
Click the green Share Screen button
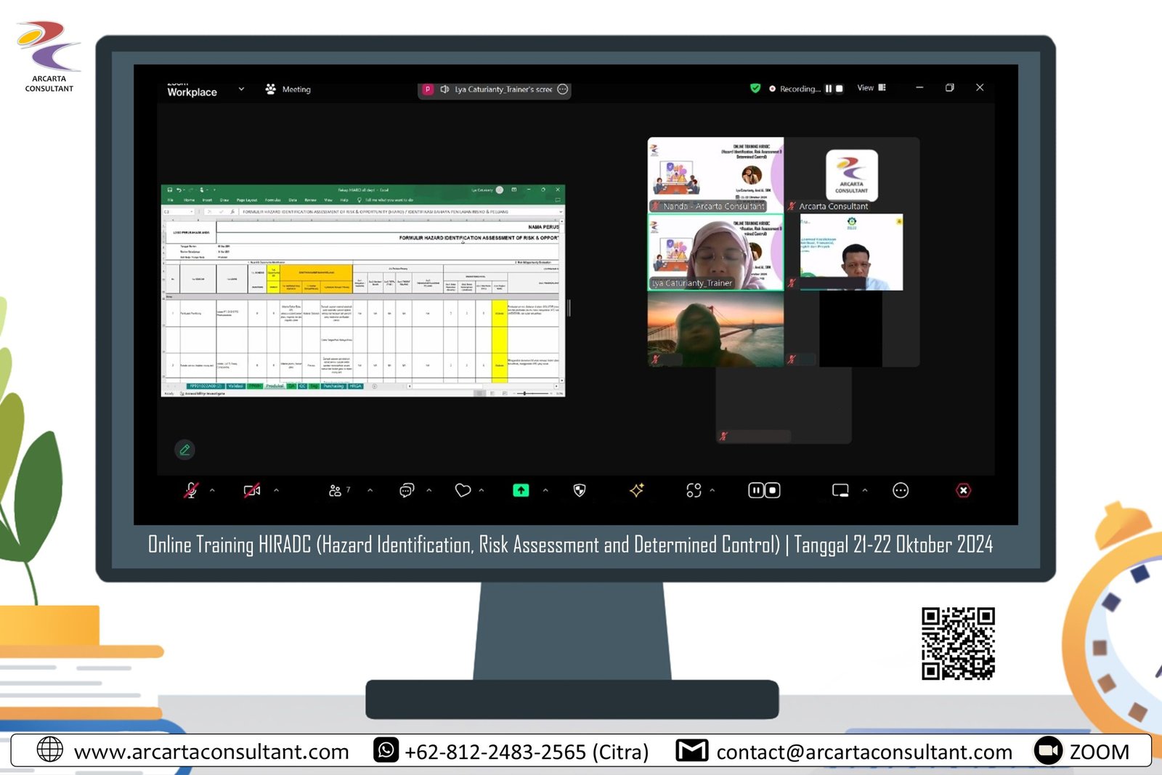[x=521, y=491]
